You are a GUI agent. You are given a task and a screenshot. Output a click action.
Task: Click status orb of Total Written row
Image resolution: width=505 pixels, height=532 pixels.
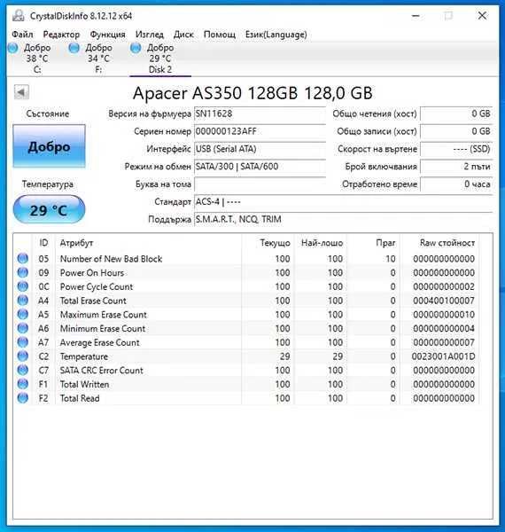click(x=23, y=384)
